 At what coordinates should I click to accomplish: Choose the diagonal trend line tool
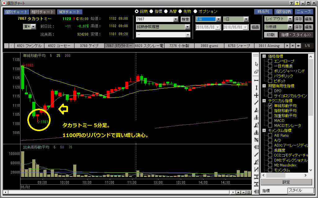click(256, 103)
